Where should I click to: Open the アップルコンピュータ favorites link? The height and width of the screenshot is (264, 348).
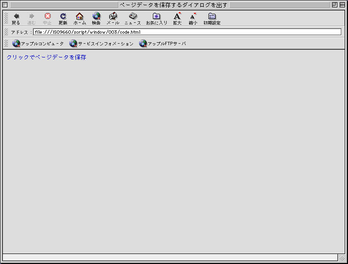[x=38, y=44]
